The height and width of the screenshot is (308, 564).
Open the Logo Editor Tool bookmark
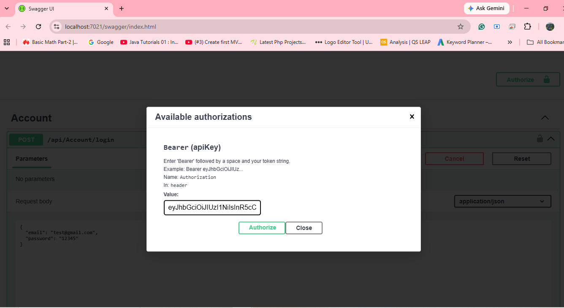click(344, 42)
